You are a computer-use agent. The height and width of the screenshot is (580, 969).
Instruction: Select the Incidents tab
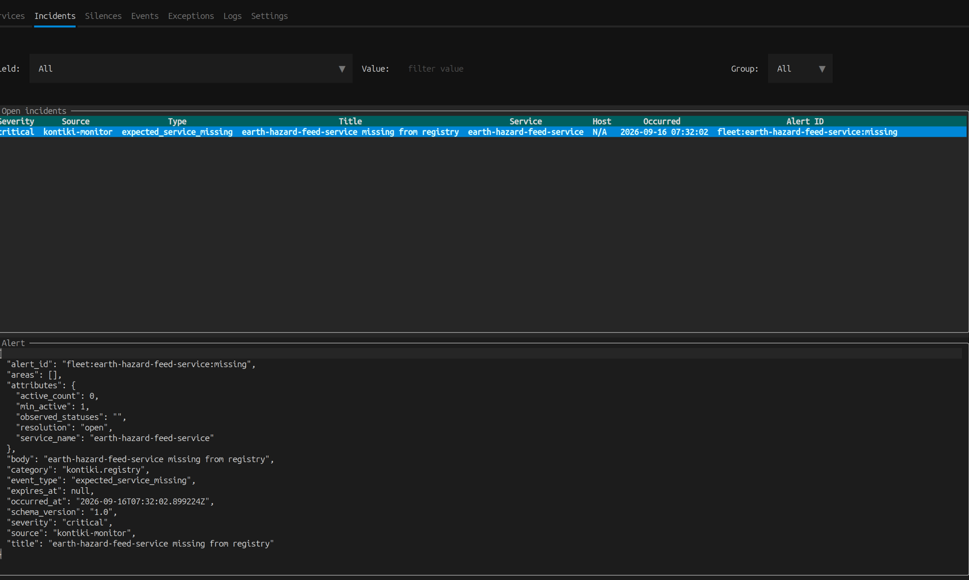tap(55, 16)
